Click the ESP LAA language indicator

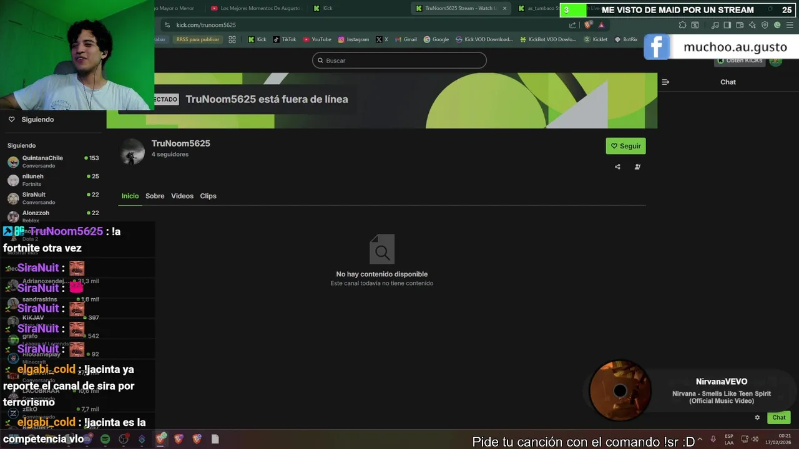729,439
